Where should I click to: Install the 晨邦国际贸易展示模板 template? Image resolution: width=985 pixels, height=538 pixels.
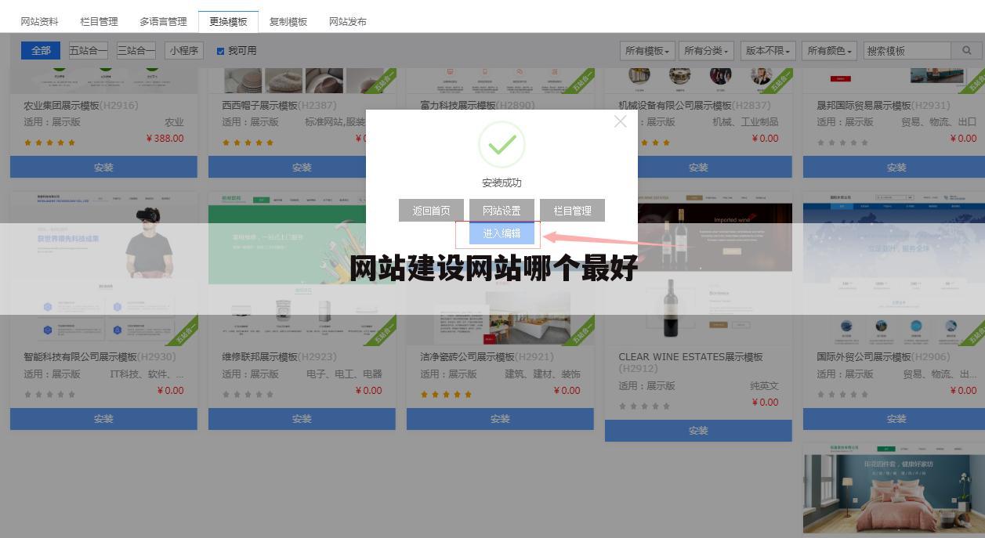point(894,167)
